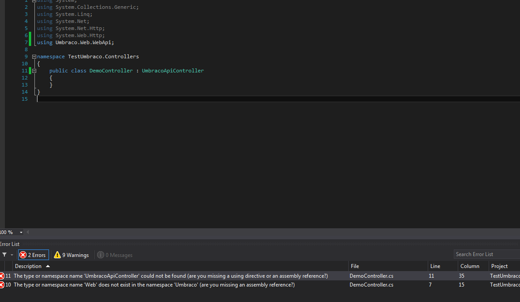Collapse the DemoController class block
The width and height of the screenshot is (520, 302).
pos(34,71)
